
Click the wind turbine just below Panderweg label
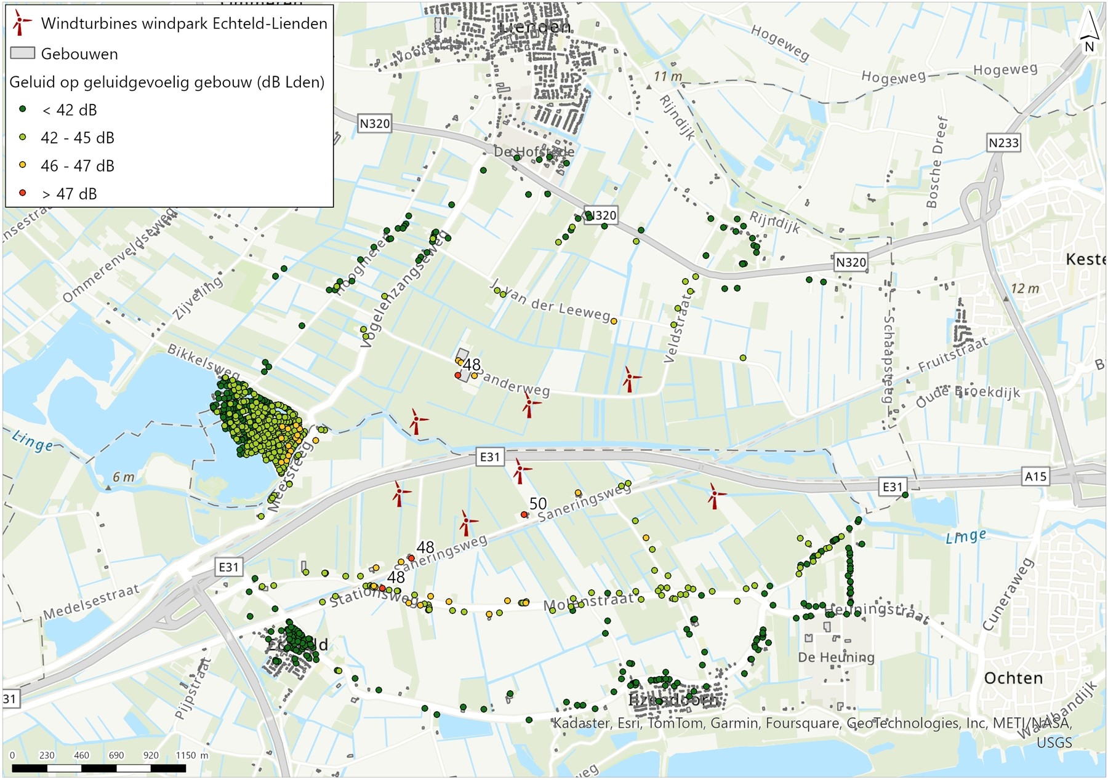[x=529, y=405]
